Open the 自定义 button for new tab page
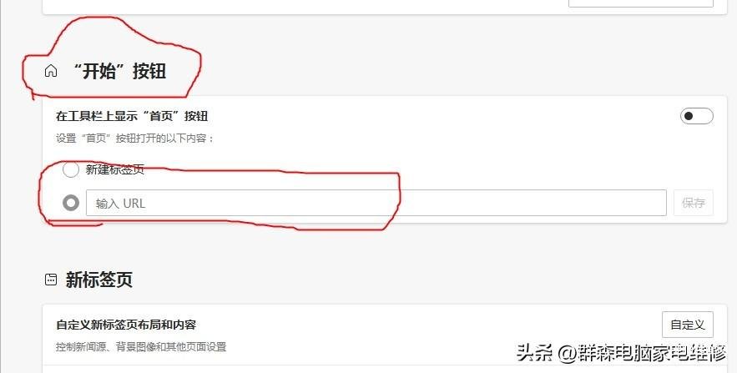Image resolution: width=737 pixels, height=373 pixels. click(x=688, y=325)
